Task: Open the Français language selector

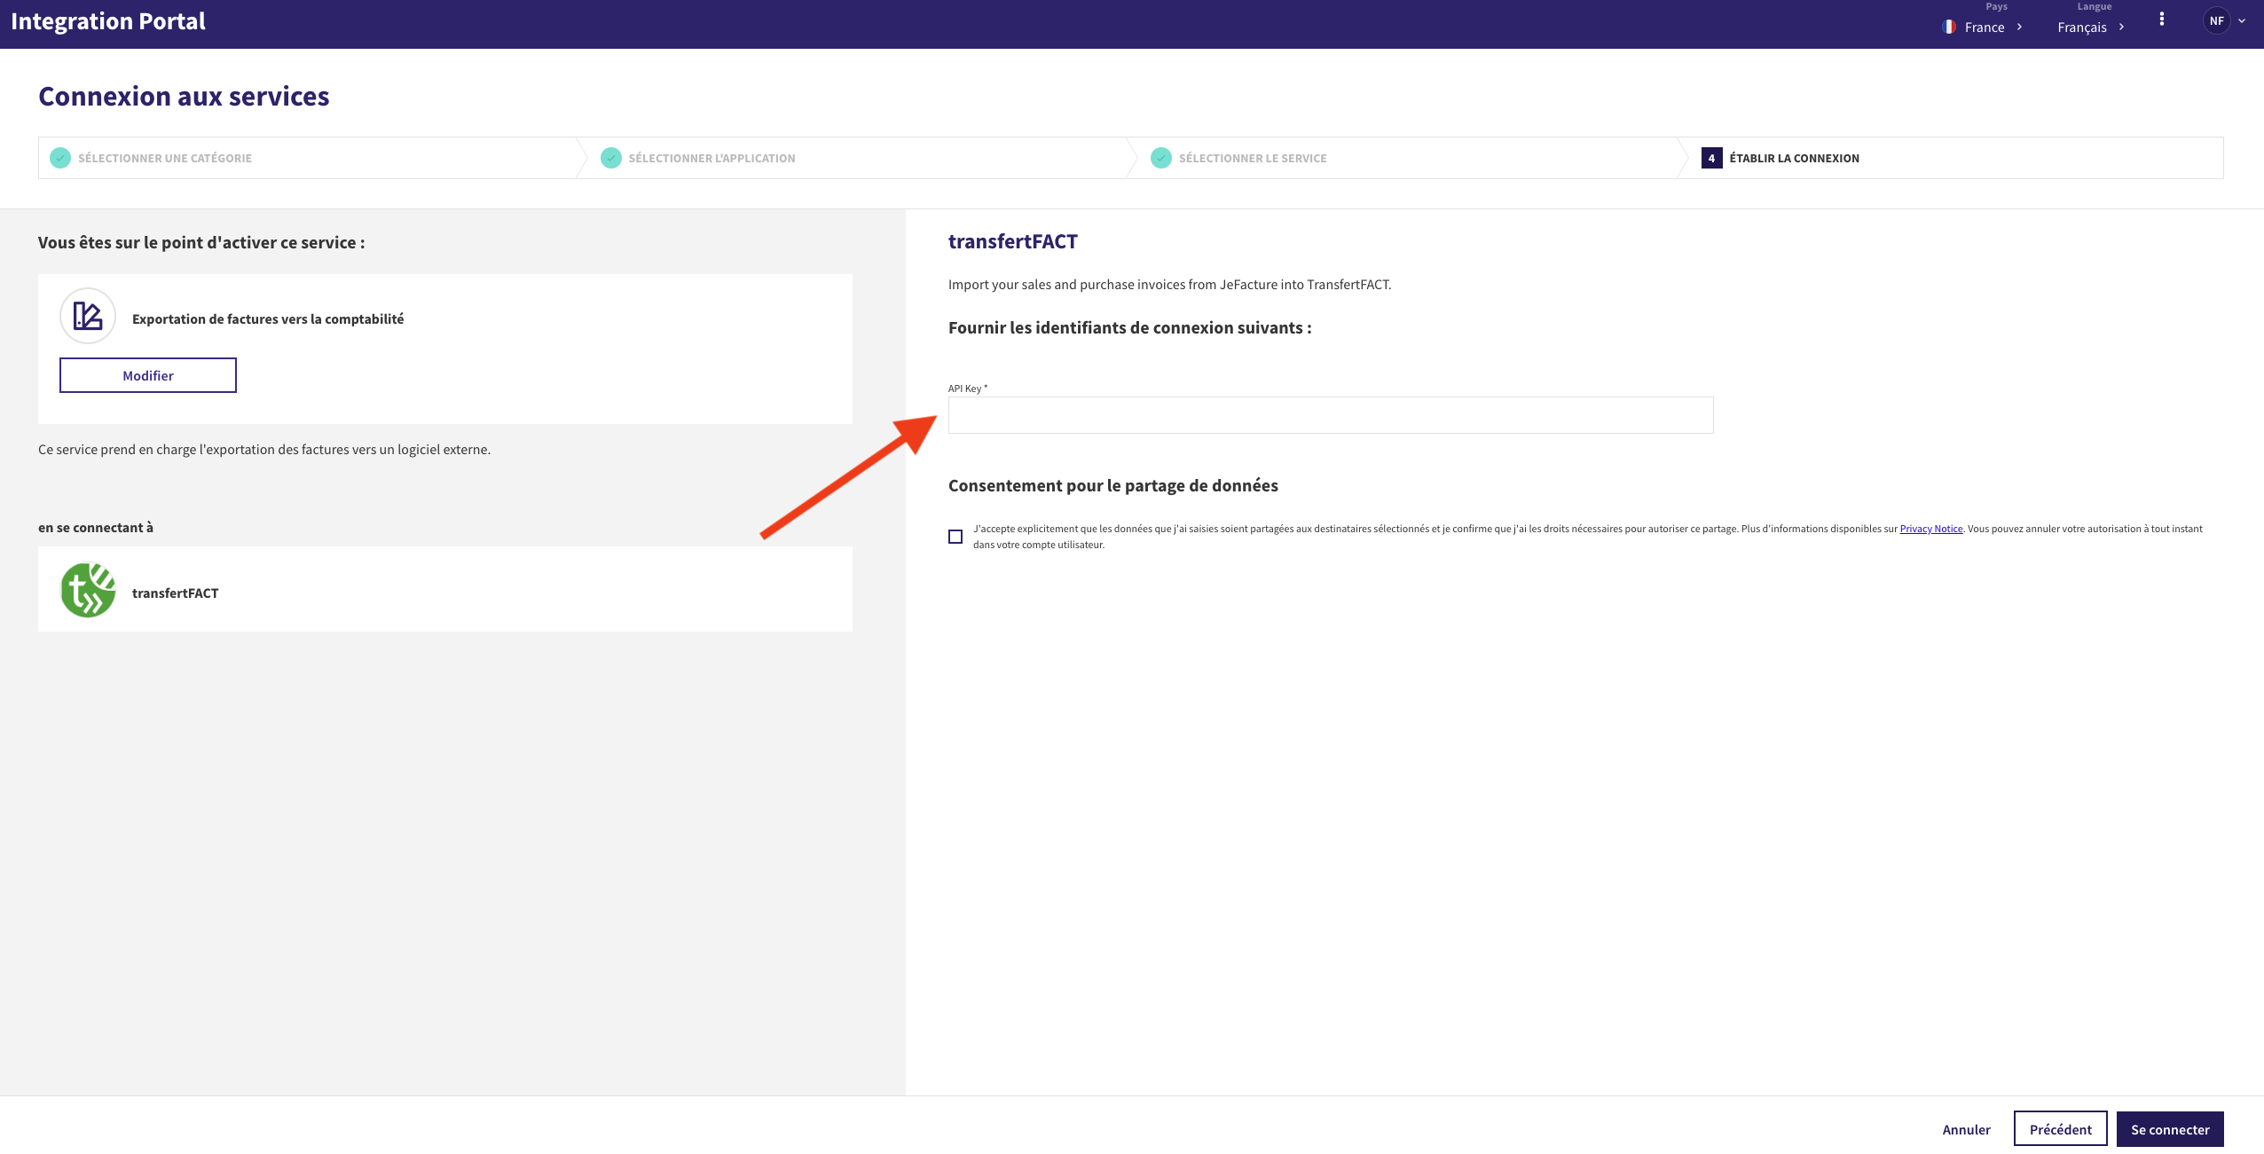Action: coord(2090,27)
